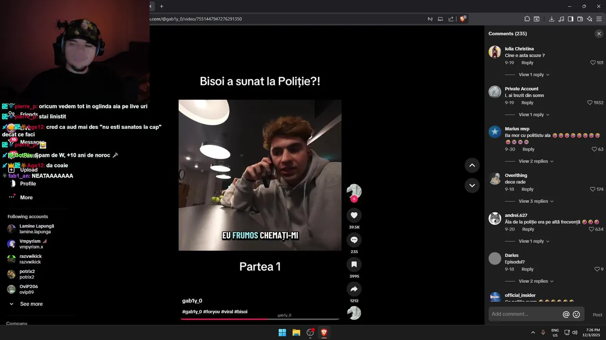Focus the Add comment input field
606x340 pixels.
pyautogui.click(x=525, y=314)
